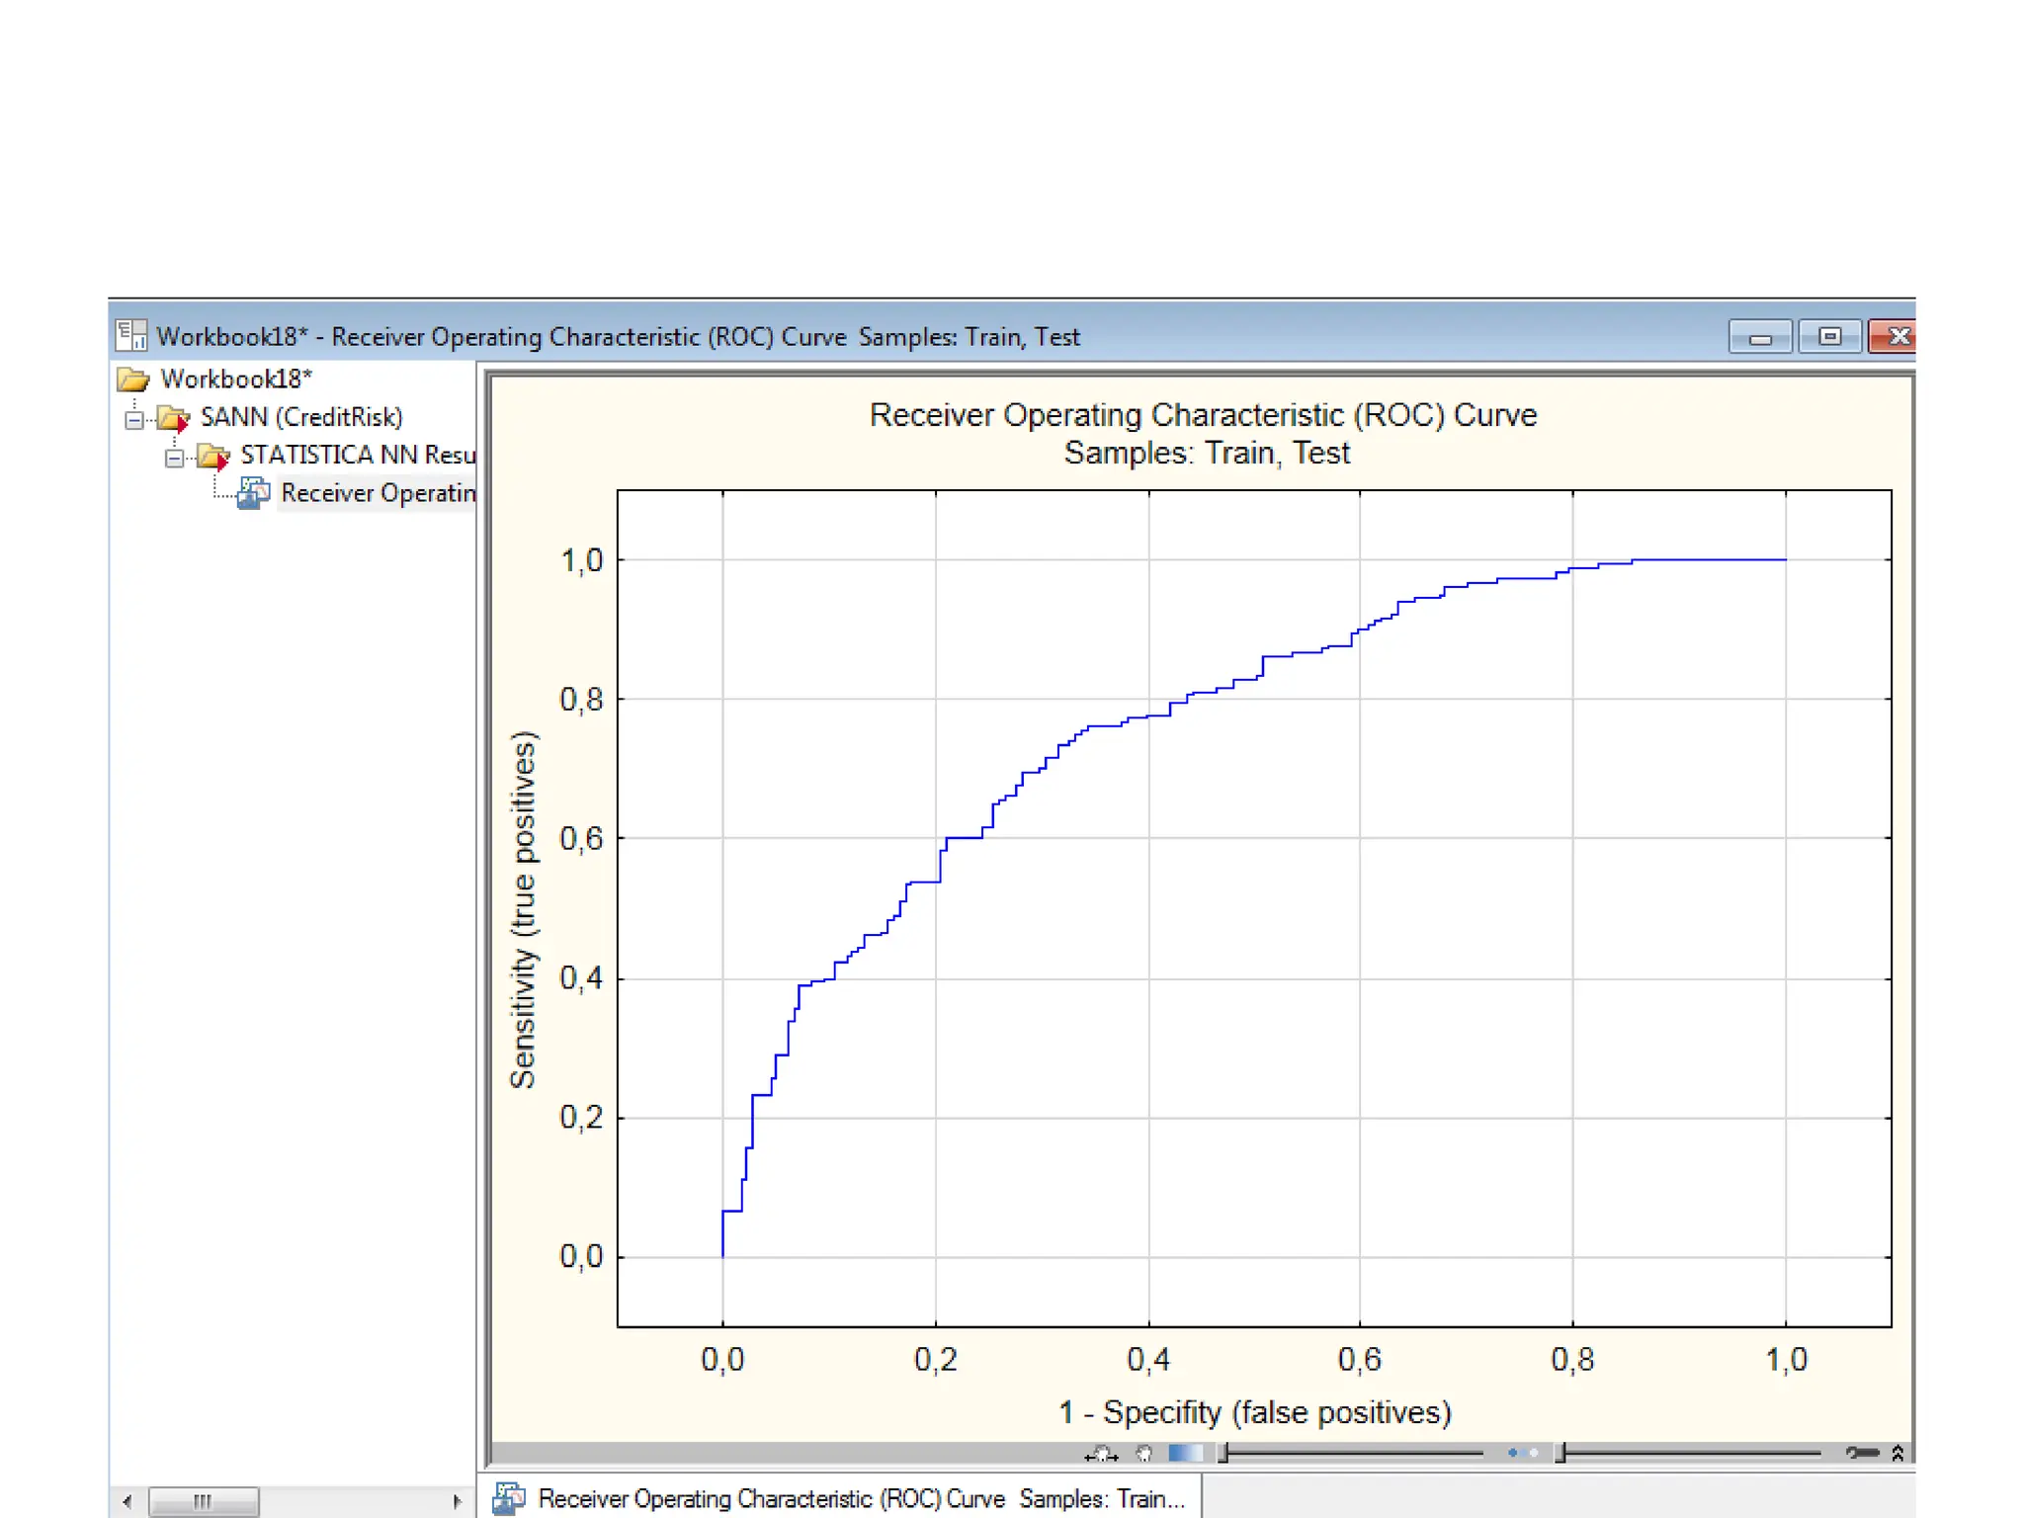Click the double-chevron collapse arrow on graph bar
Viewport: 2024px width, 1518px height.
1897,1453
